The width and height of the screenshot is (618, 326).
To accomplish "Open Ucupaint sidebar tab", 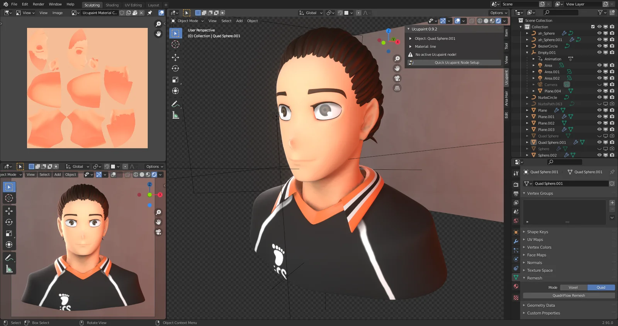I will (x=506, y=77).
